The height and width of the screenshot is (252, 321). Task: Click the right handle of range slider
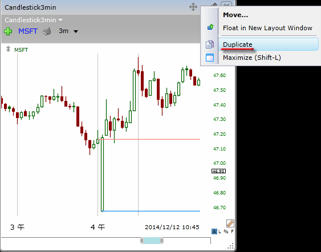coord(162,241)
